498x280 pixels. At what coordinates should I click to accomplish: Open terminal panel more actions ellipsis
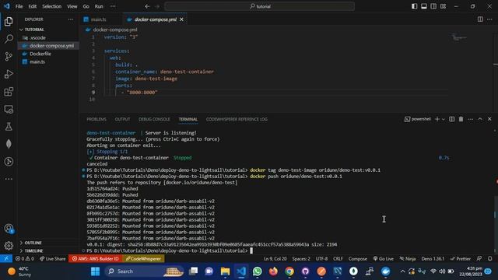(470, 119)
